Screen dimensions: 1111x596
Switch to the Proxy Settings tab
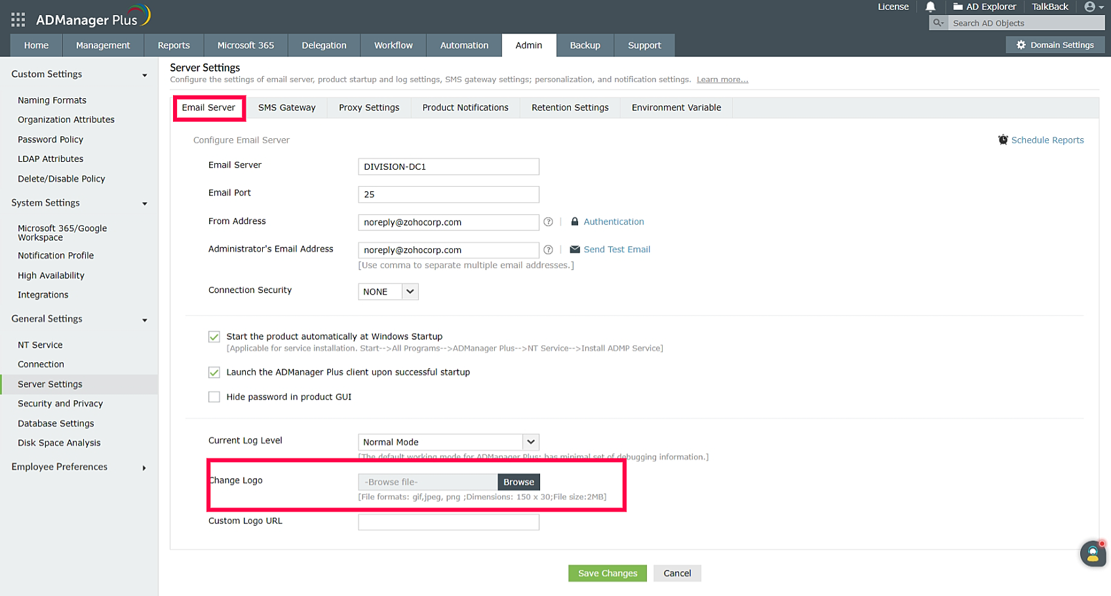tap(369, 107)
